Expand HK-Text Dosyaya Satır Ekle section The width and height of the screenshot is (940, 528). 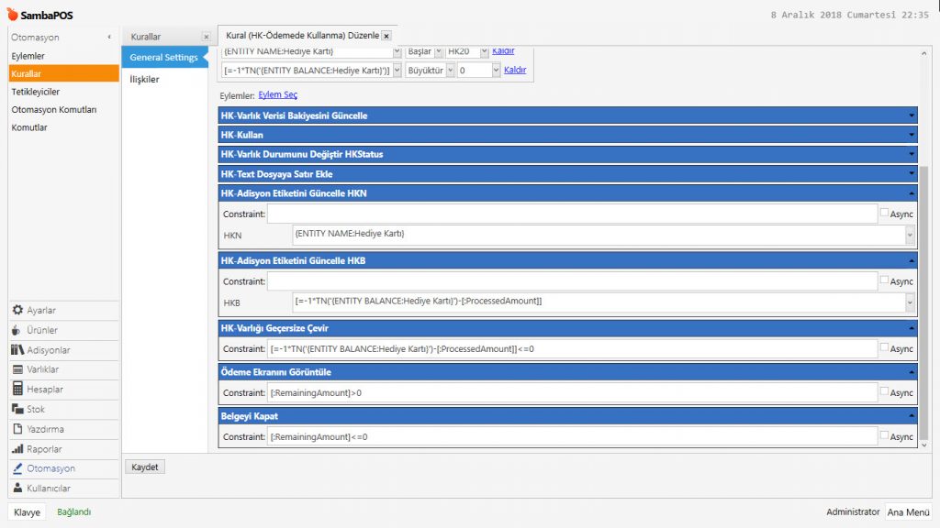point(911,174)
